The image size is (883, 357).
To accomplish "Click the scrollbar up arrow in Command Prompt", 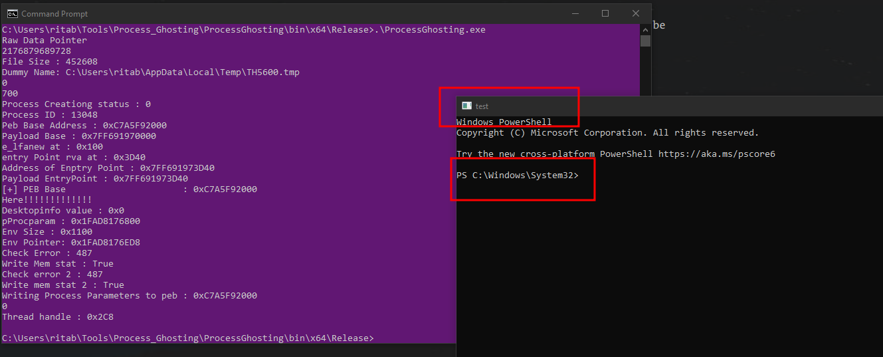I will [645, 29].
